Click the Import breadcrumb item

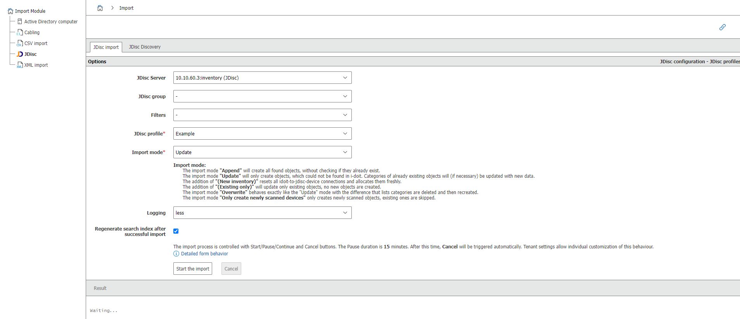126,8
